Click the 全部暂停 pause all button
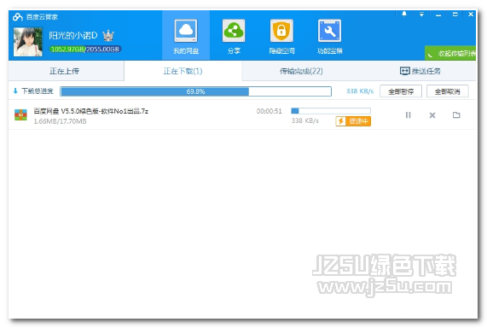Viewport: 487px width, 328px height. pos(401,91)
